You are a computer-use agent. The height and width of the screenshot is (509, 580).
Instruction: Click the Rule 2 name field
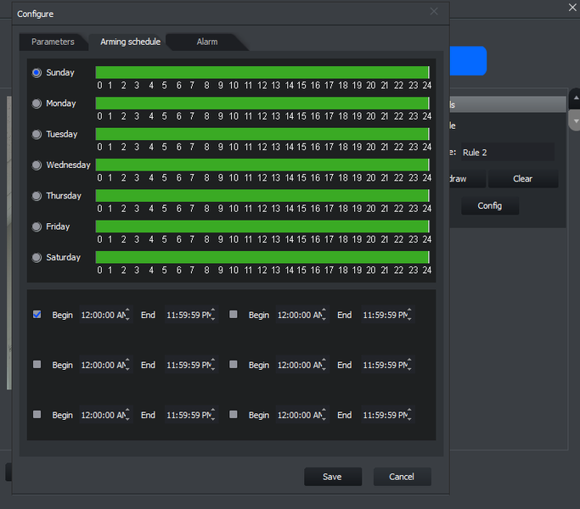click(x=506, y=153)
